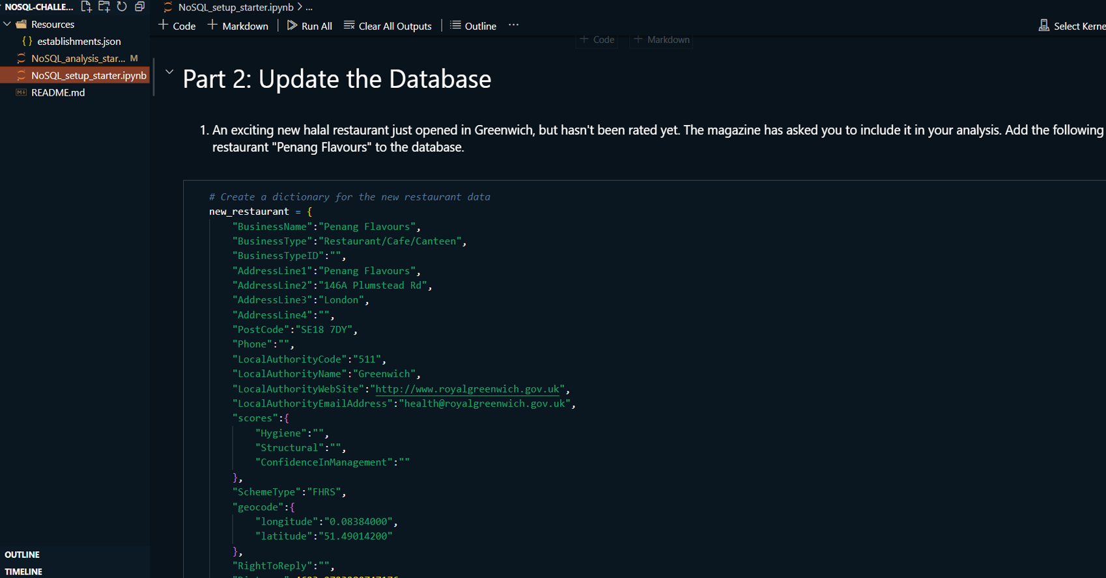This screenshot has height=578, width=1106.
Task: Open the more actions ellipsis in notebook toolbar
Action: [x=513, y=25]
